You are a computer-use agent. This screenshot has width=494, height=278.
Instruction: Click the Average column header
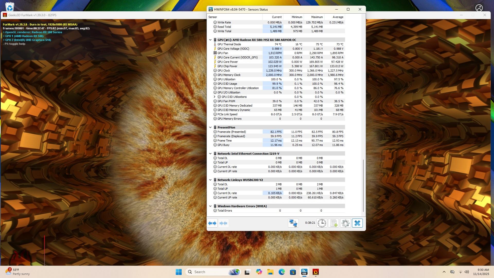[x=334, y=17]
